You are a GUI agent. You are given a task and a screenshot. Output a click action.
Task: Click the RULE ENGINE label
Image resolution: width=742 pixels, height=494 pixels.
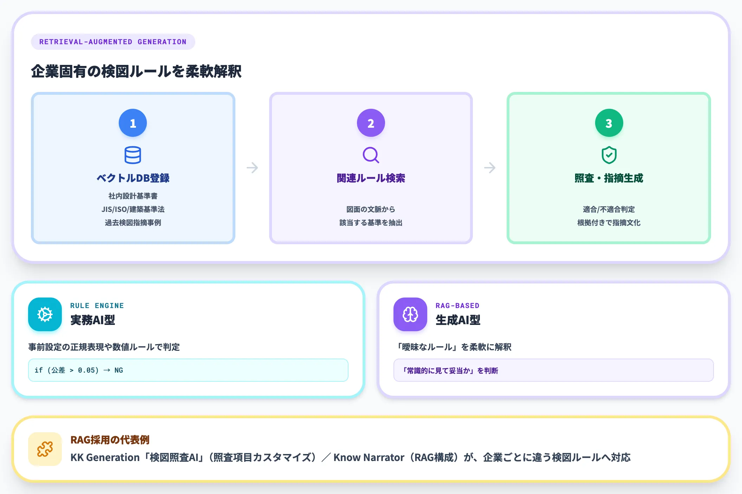click(x=97, y=306)
